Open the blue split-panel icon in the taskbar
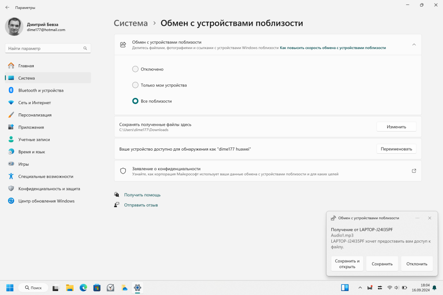443x295 pixels. [345, 287]
